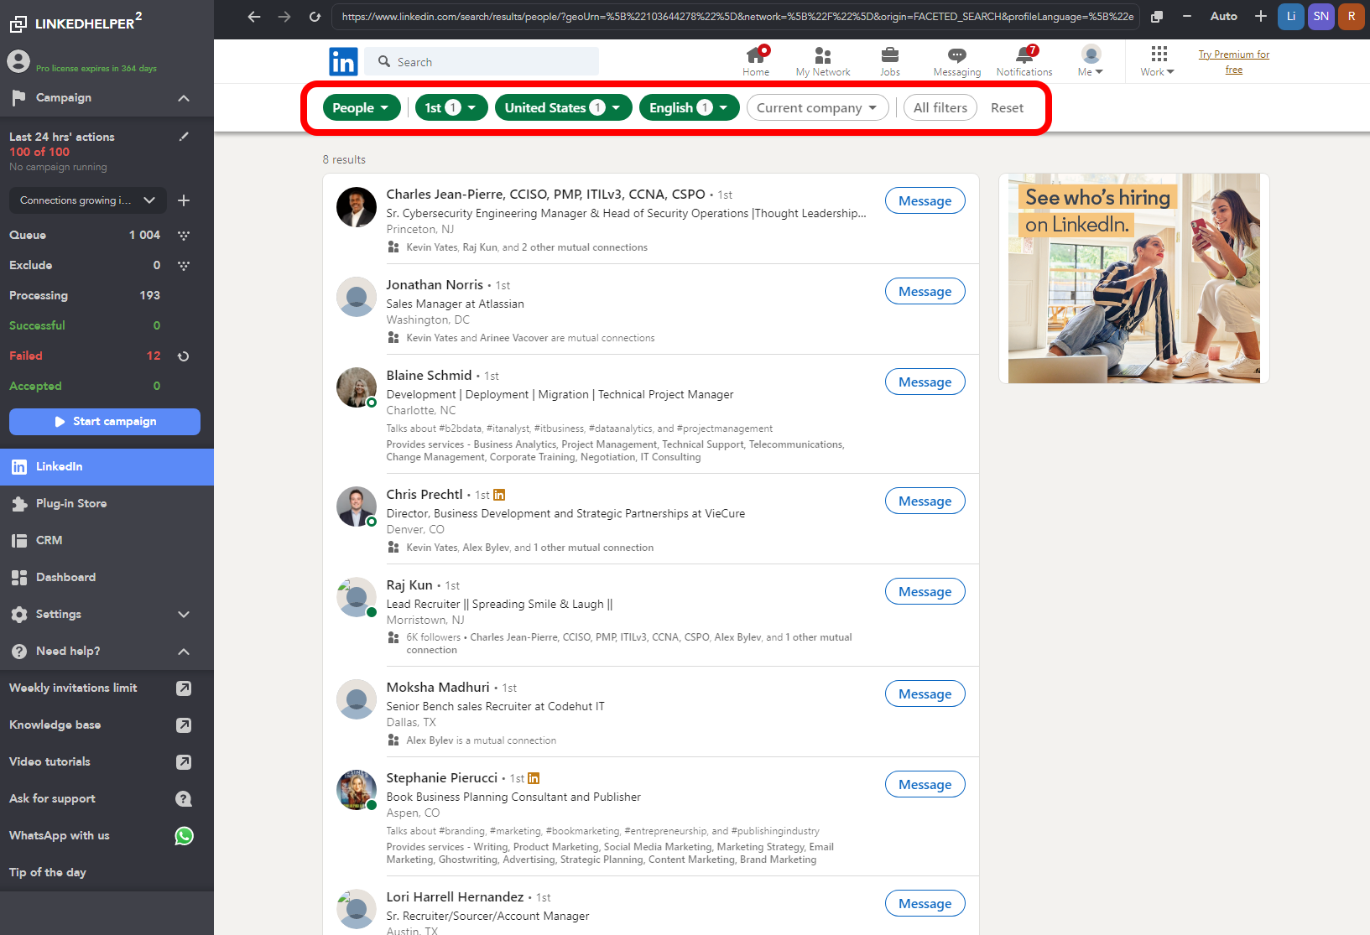Image resolution: width=1370 pixels, height=935 pixels.
Task: Open Jonathan Norris profile name link
Action: click(x=435, y=285)
